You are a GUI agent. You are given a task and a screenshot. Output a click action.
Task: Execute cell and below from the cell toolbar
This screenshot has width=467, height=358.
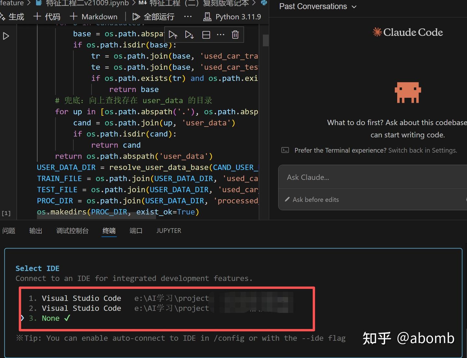pos(189,35)
